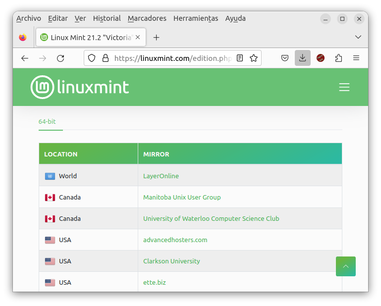Click USA in the advancedhosters.com row
This screenshot has height=306, width=381.
click(x=65, y=240)
